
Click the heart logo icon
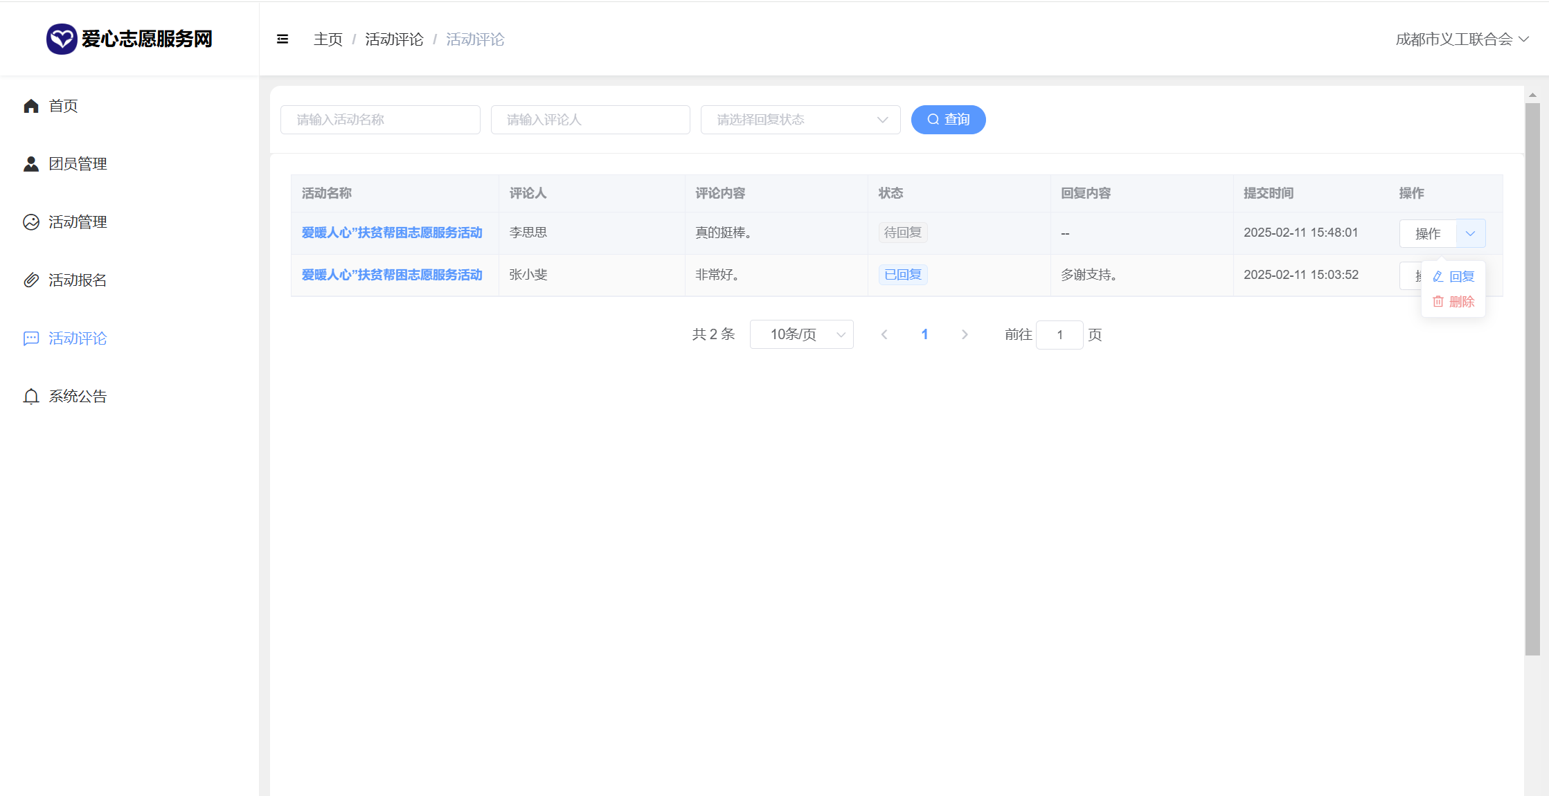point(61,39)
